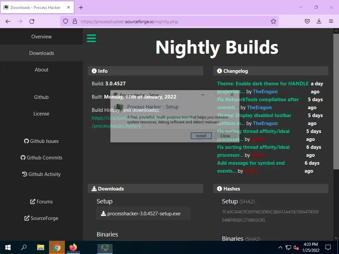Click Close in the Process Hacker Setup dialog
Screen dimensions: 339x254
tap(225, 136)
